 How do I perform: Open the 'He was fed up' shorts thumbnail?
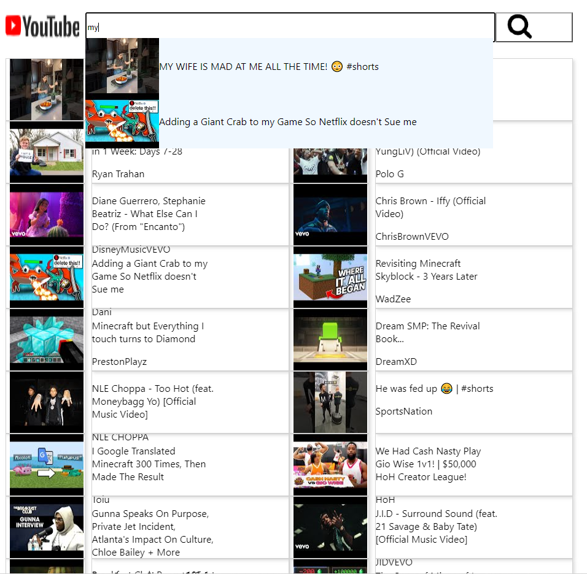[330, 402]
